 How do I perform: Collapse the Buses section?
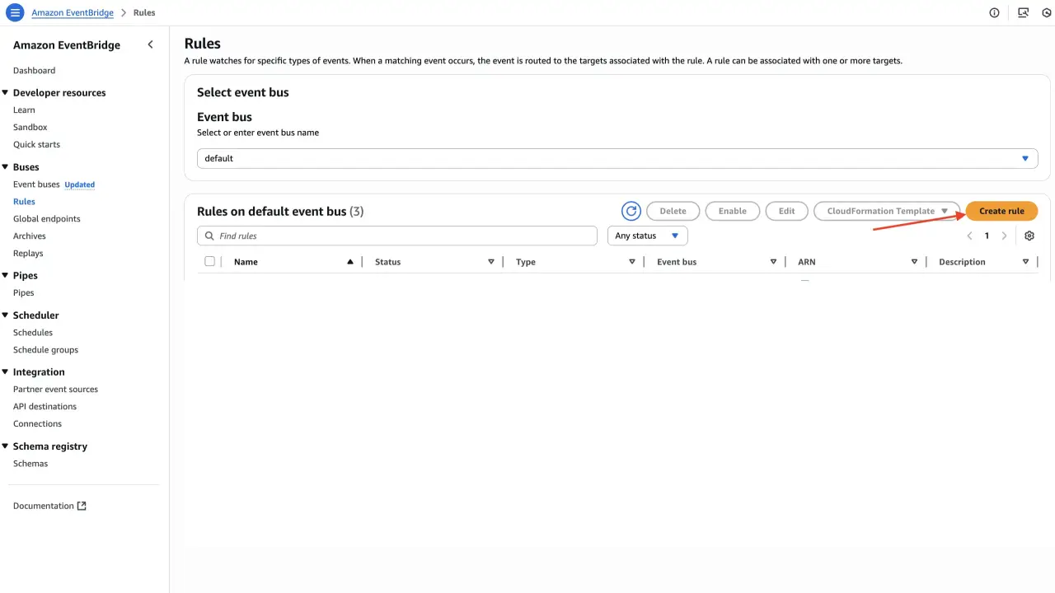pyautogui.click(x=6, y=167)
